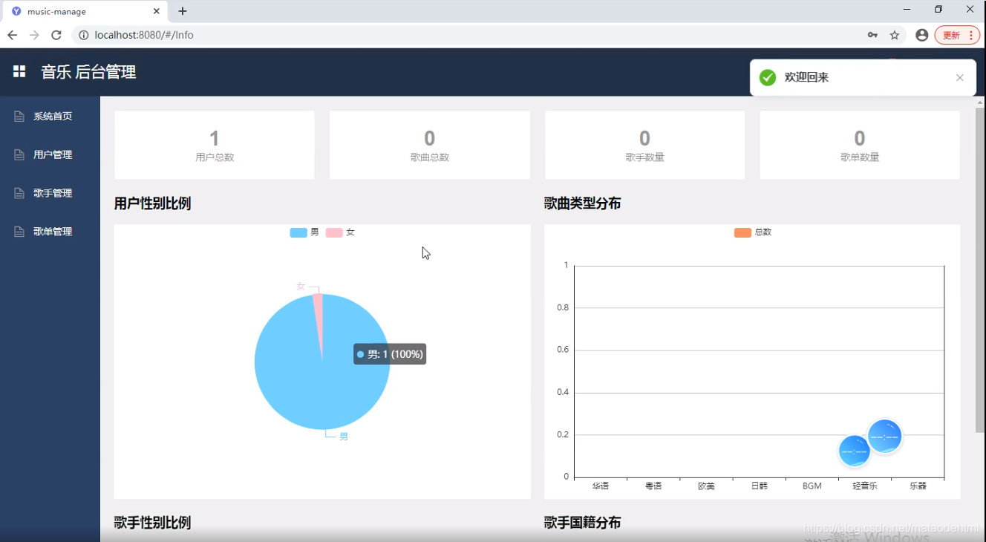Screen dimensions: 986x542
Task: Toggle the 总数 legend in song type chart
Action: [x=753, y=232]
